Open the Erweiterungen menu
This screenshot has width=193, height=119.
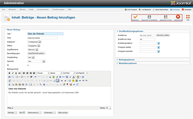[x=58, y=9]
